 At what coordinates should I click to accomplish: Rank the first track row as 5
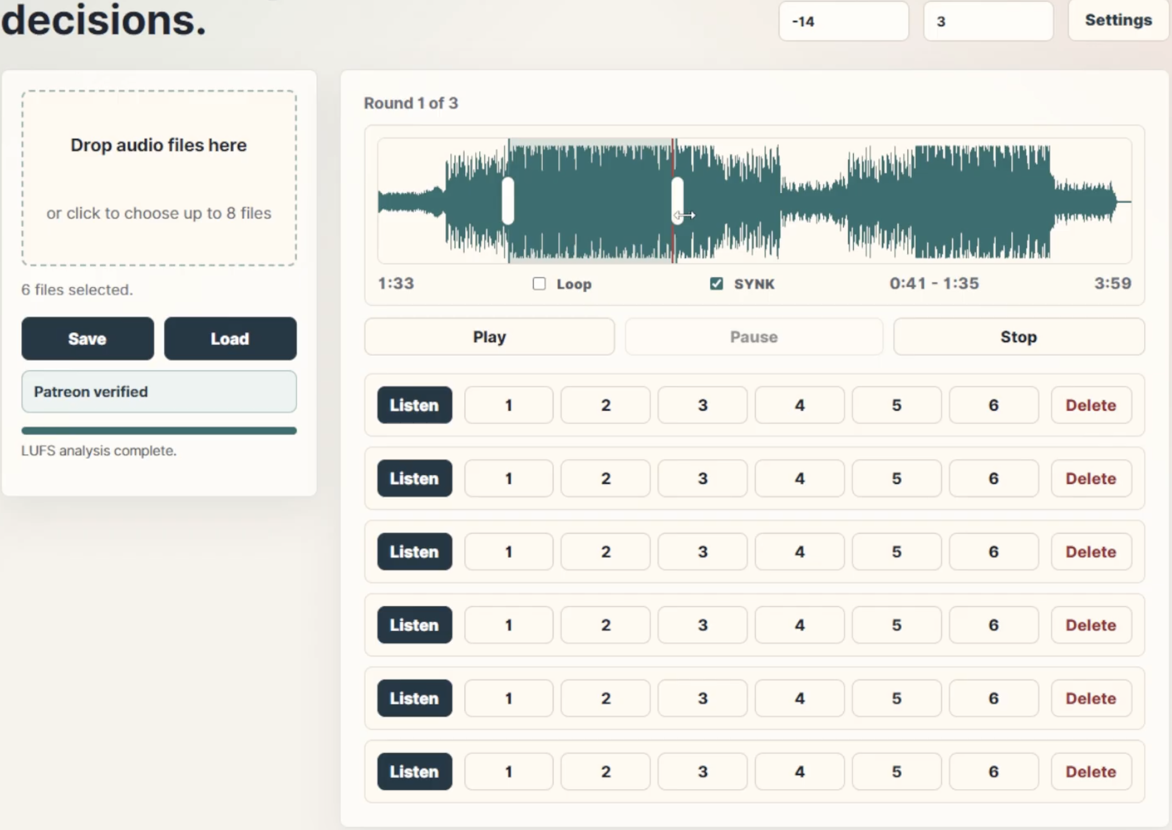click(x=897, y=405)
